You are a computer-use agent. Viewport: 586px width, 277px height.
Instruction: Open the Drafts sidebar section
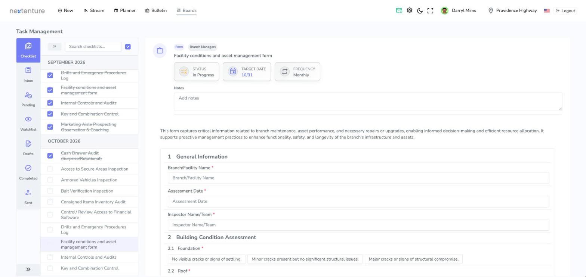coord(28,148)
